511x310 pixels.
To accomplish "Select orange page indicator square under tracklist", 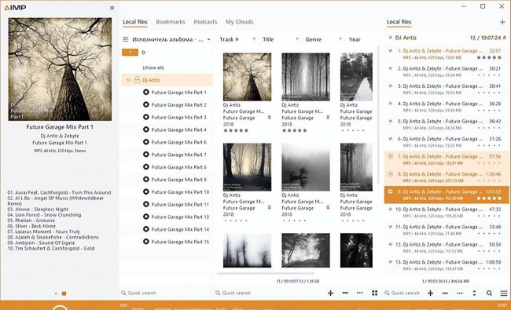I will 64,294.
